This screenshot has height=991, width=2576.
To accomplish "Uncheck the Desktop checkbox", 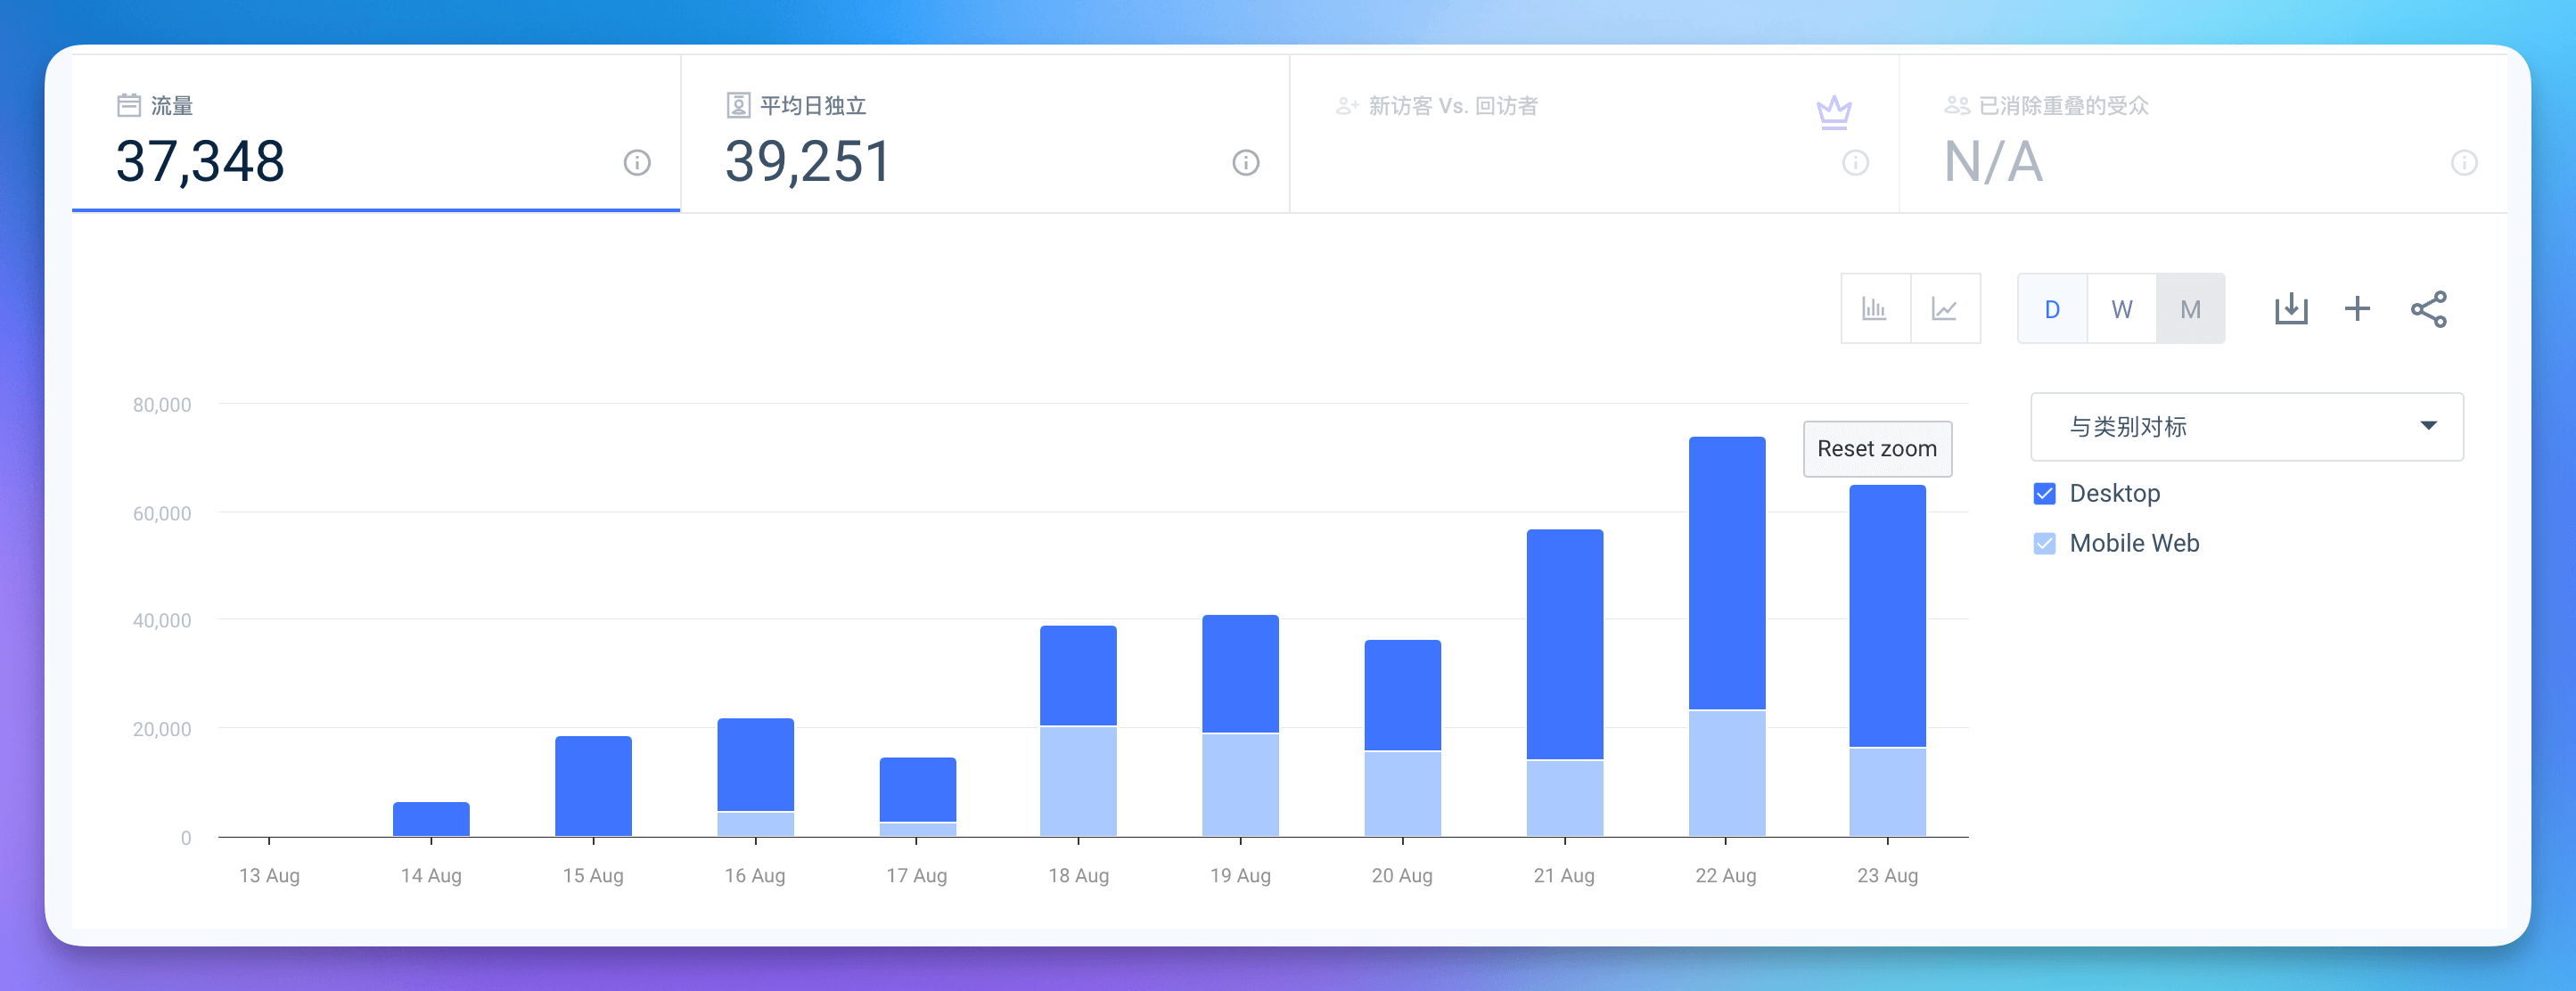I will (2044, 493).
